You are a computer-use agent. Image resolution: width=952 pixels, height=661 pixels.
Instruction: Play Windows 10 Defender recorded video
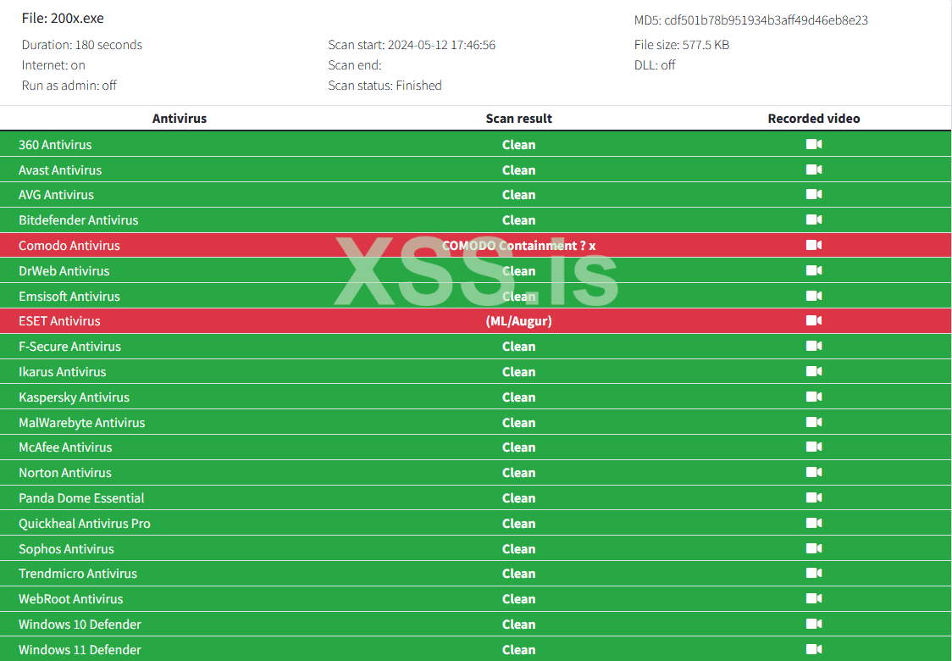coord(814,624)
